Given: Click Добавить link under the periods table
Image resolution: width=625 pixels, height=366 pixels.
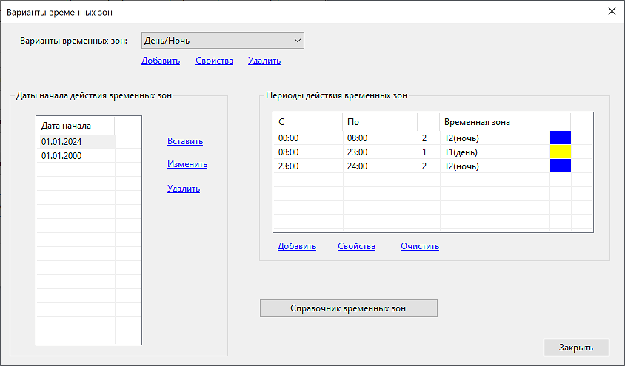Looking at the screenshot, I should pyautogui.click(x=297, y=246).
